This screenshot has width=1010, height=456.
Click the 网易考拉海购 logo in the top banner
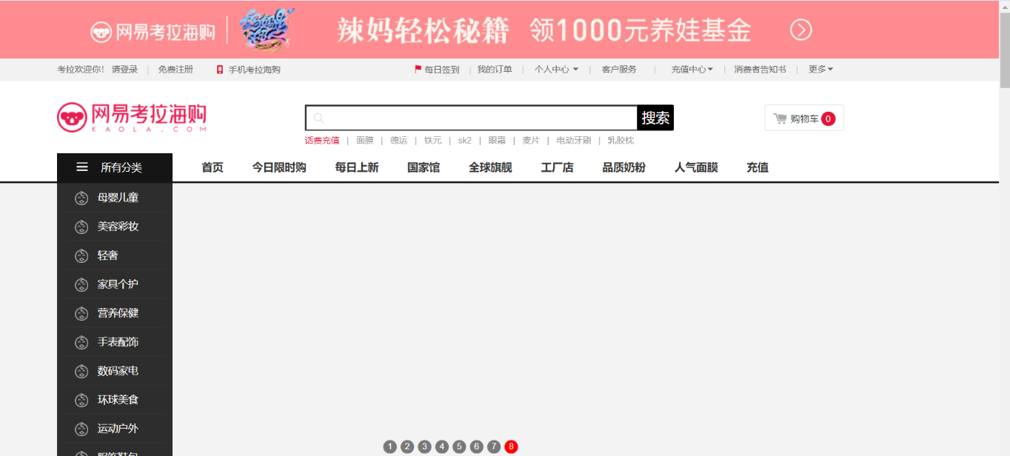pyautogui.click(x=153, y=31)
